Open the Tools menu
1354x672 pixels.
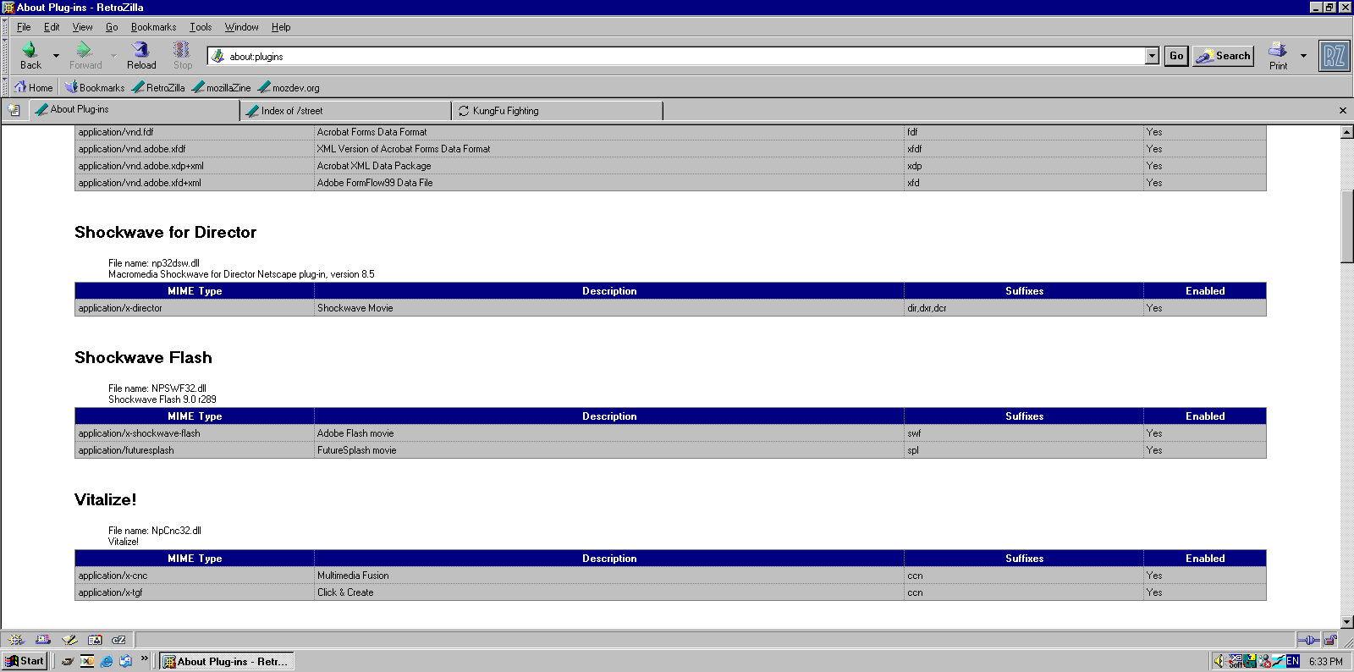201,27
